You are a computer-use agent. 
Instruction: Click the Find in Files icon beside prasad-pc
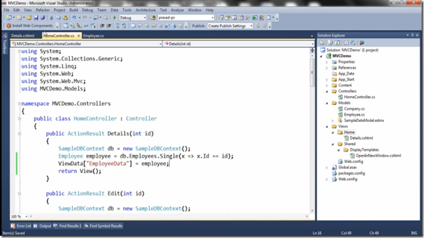(x=153, y=18)
